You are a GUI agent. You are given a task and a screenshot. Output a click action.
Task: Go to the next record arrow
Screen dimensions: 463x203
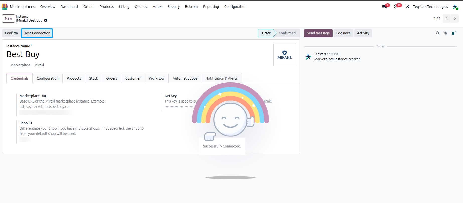pyautogui.click(x=455, y=18)
